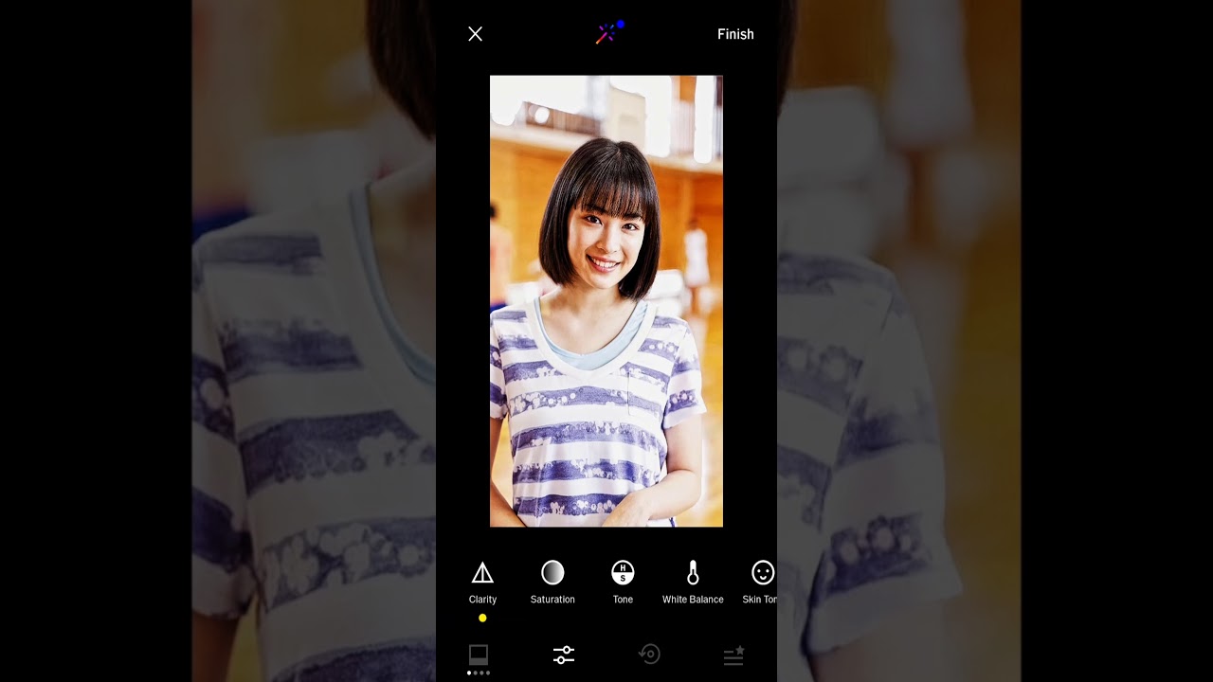
Task: Open the recipes star list icon
Action: point(733,655)
